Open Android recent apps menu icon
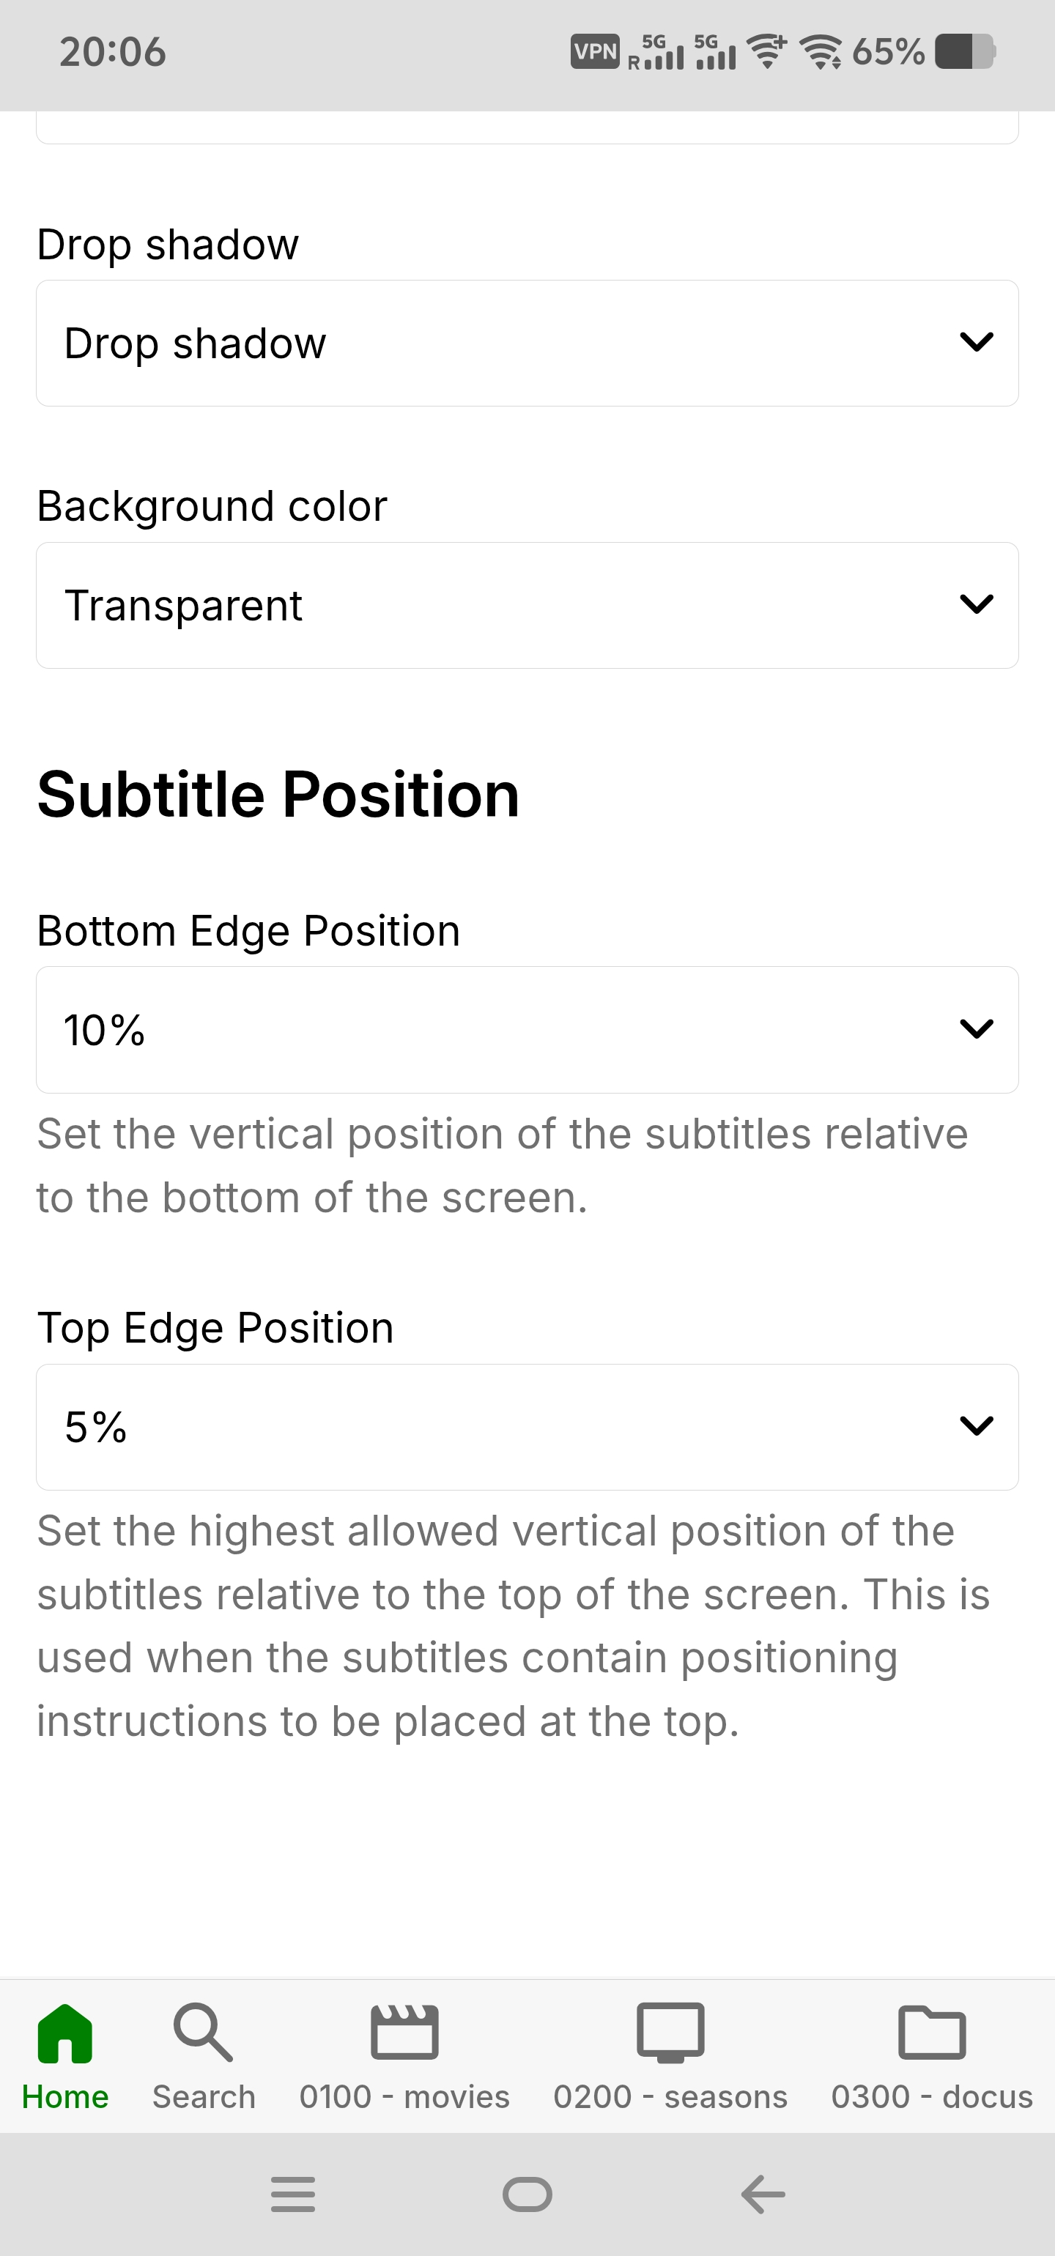The image size is (1055, 2256). tap(292, 2194)
